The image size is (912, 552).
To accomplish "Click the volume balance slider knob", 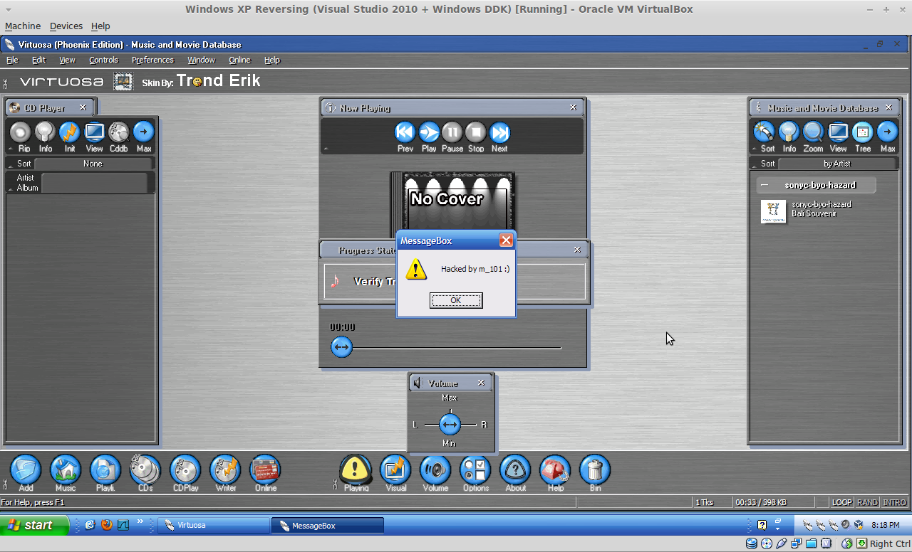I will click(x=450, y=425).
